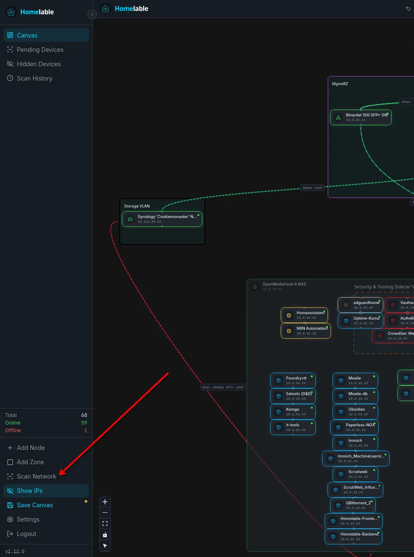414x557 pixels.
Task: Save the canvas layout
Action: click(x=46, y=505)
